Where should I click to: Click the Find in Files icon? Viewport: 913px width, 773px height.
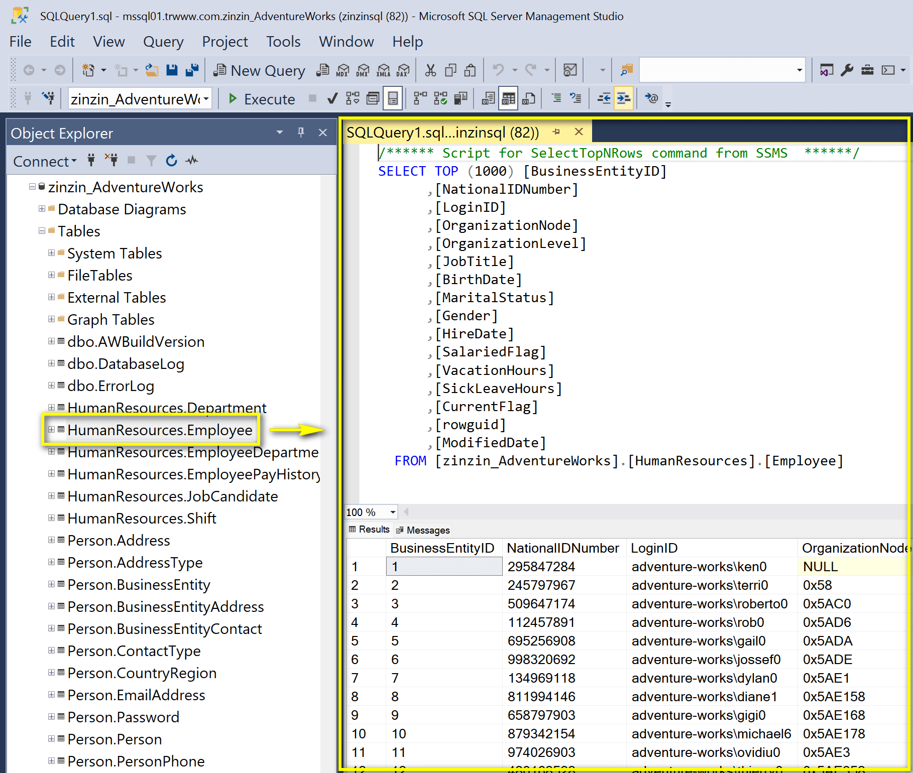pyautogui.click(x=626, y=70)
